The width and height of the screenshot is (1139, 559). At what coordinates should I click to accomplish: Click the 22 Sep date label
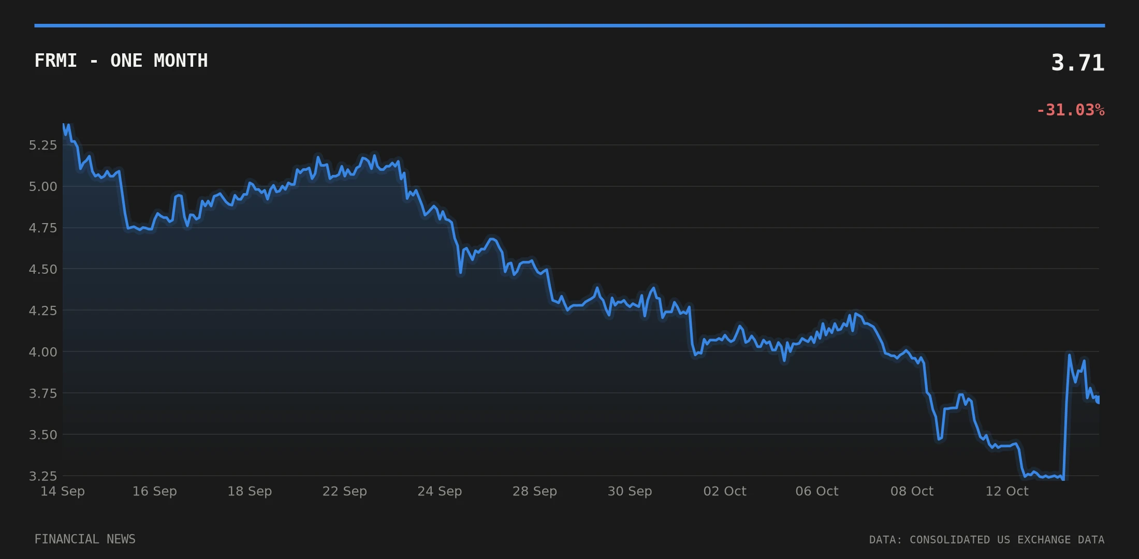coord(345,491)
